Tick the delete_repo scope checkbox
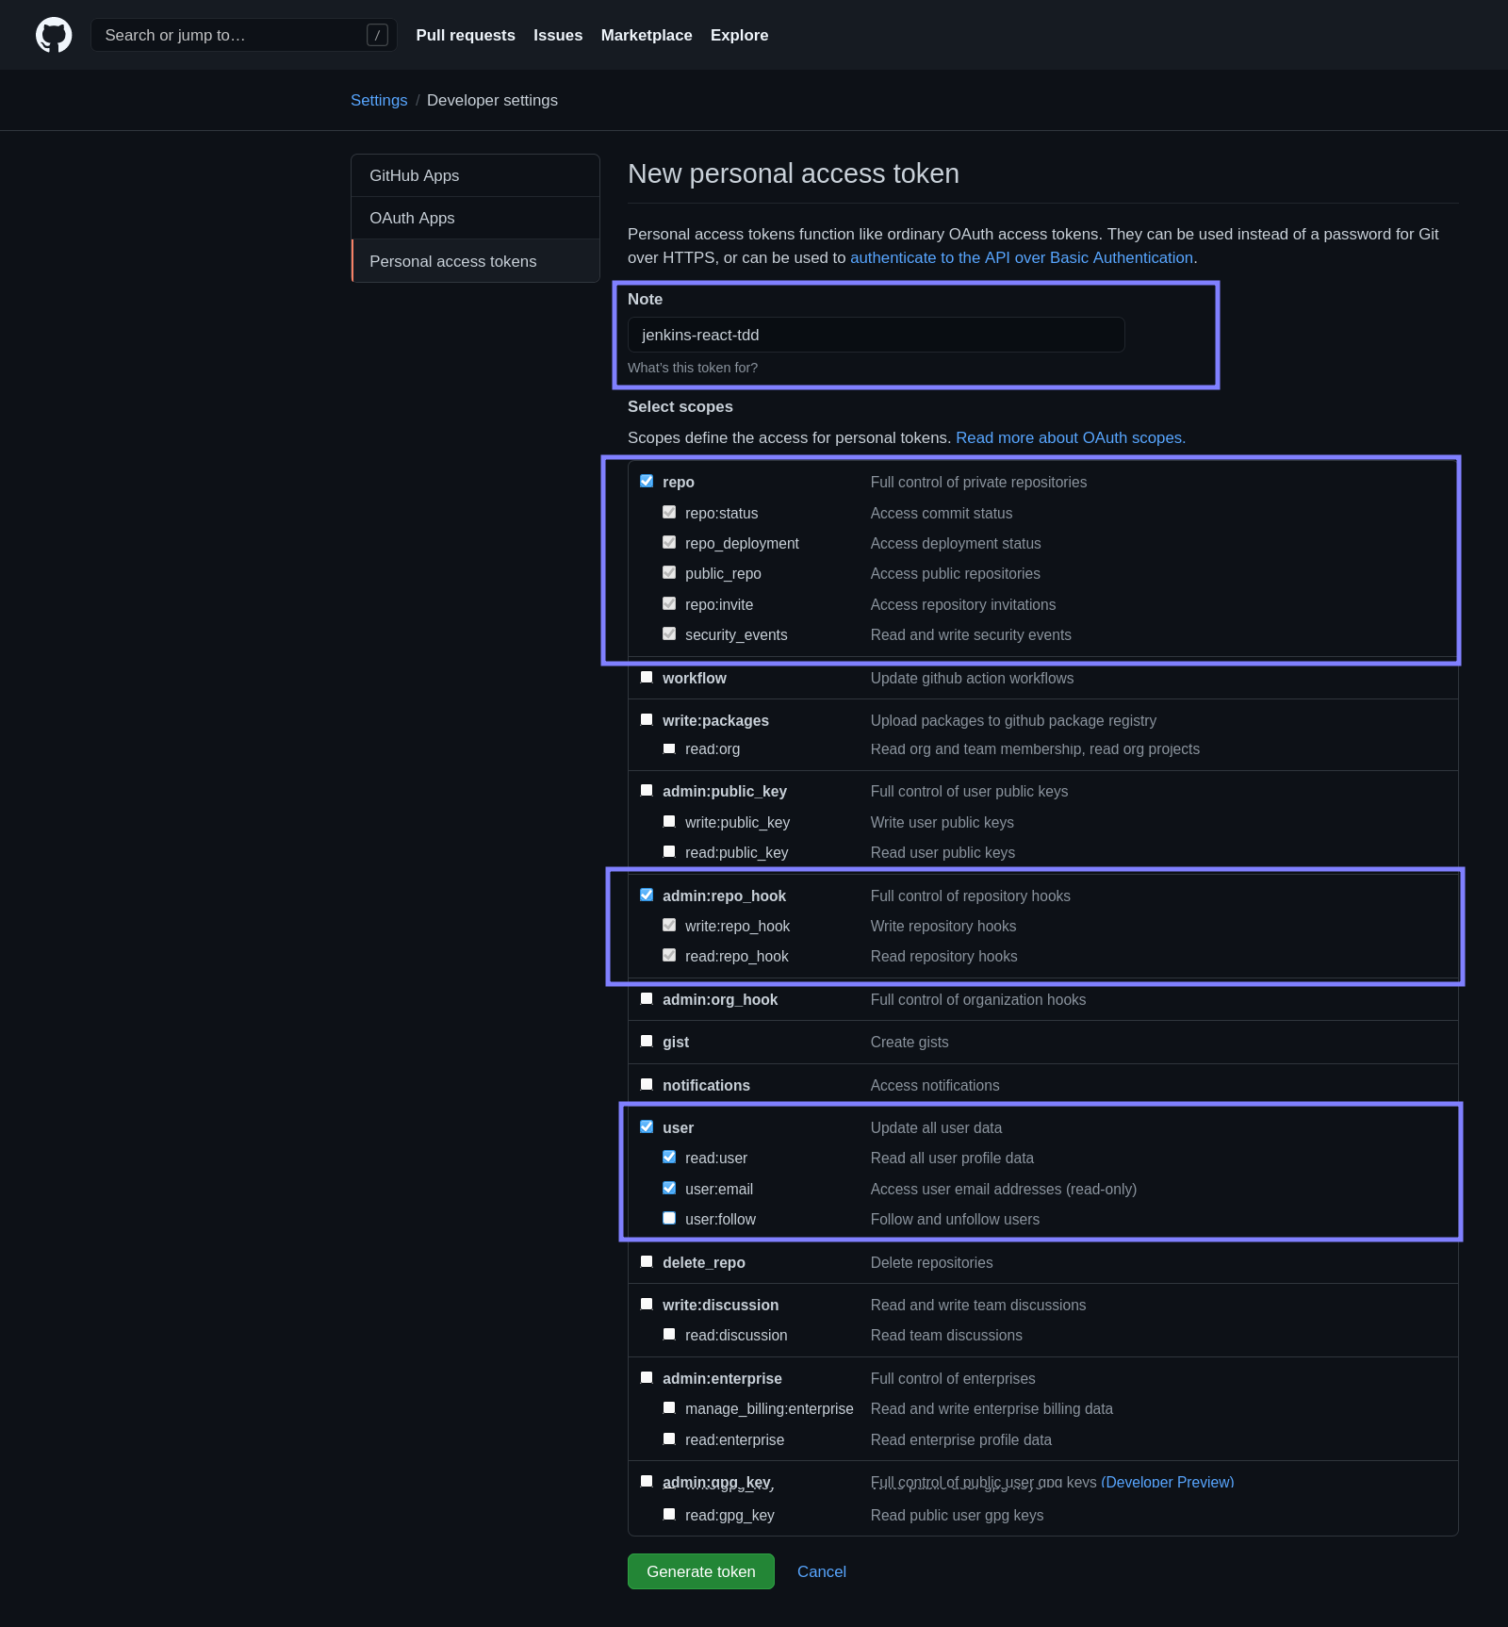The image size is (1508, 1627). [647, 1262]
